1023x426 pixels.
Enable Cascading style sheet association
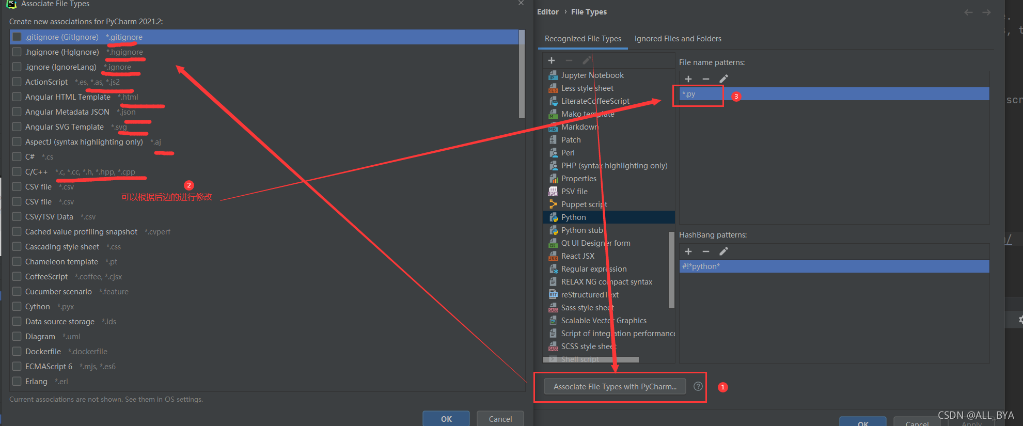(17, 247)
